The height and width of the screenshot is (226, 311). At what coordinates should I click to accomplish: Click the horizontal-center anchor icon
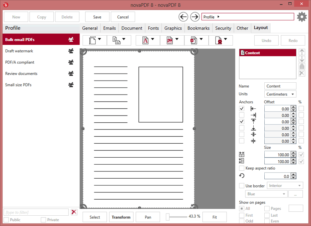[253, 141]
